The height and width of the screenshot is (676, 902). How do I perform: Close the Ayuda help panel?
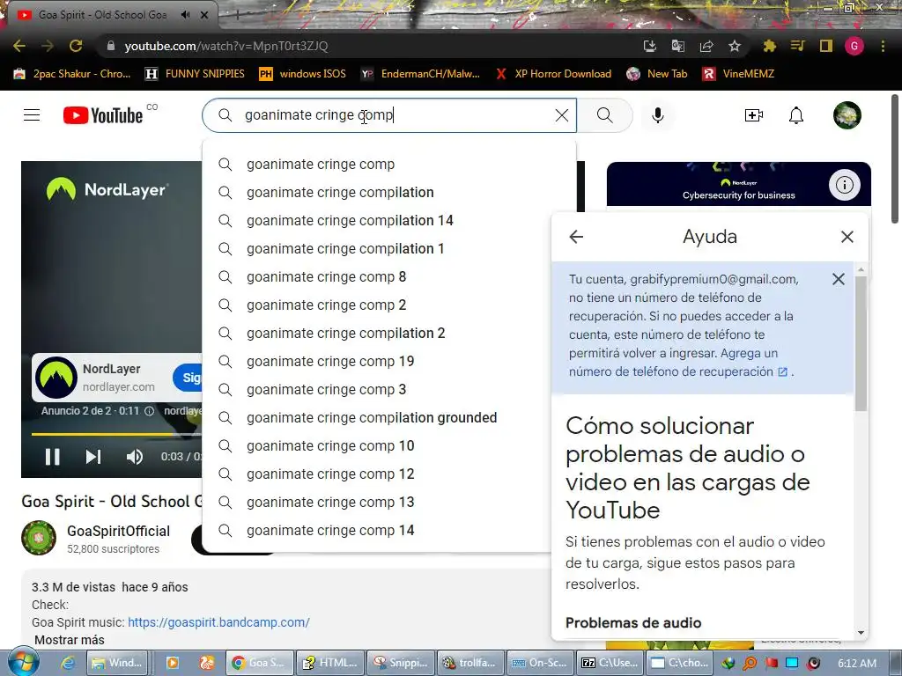[847, 237]
